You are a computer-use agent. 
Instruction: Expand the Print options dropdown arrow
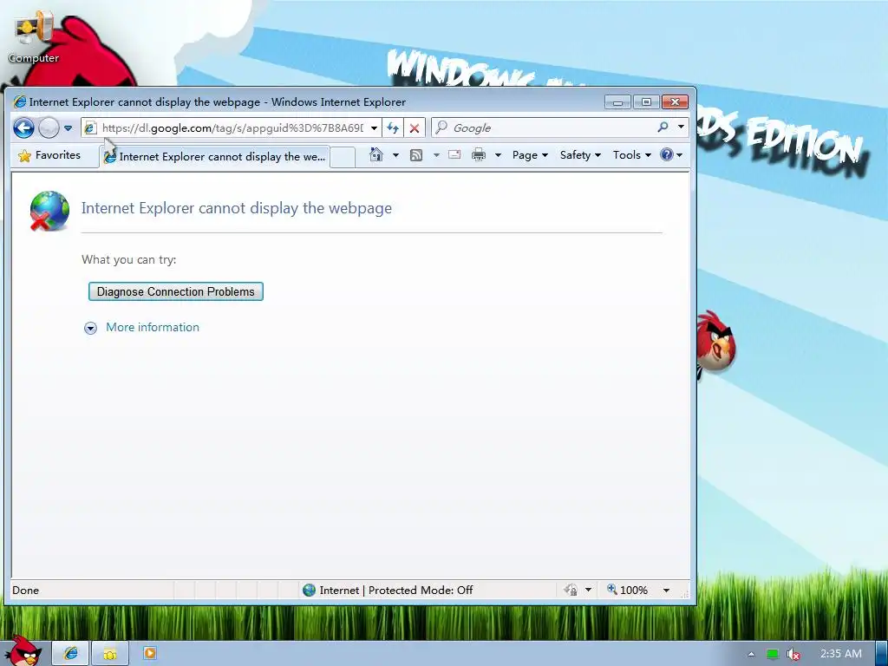[x=499, y=155]
